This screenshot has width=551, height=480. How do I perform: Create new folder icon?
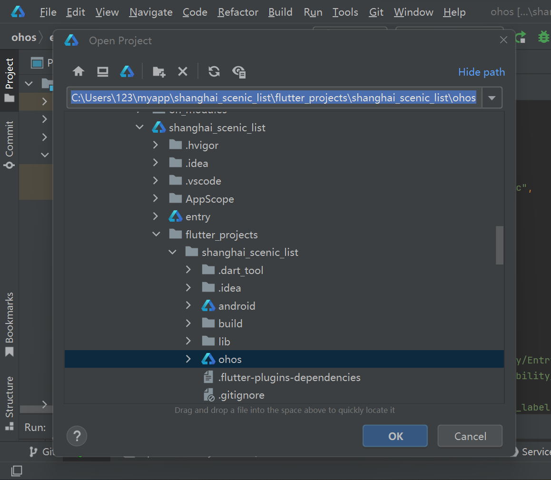coord(159,72)
